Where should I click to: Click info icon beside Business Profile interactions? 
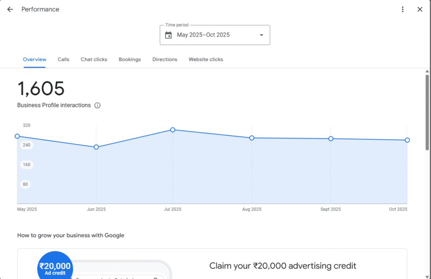[98, 105]
